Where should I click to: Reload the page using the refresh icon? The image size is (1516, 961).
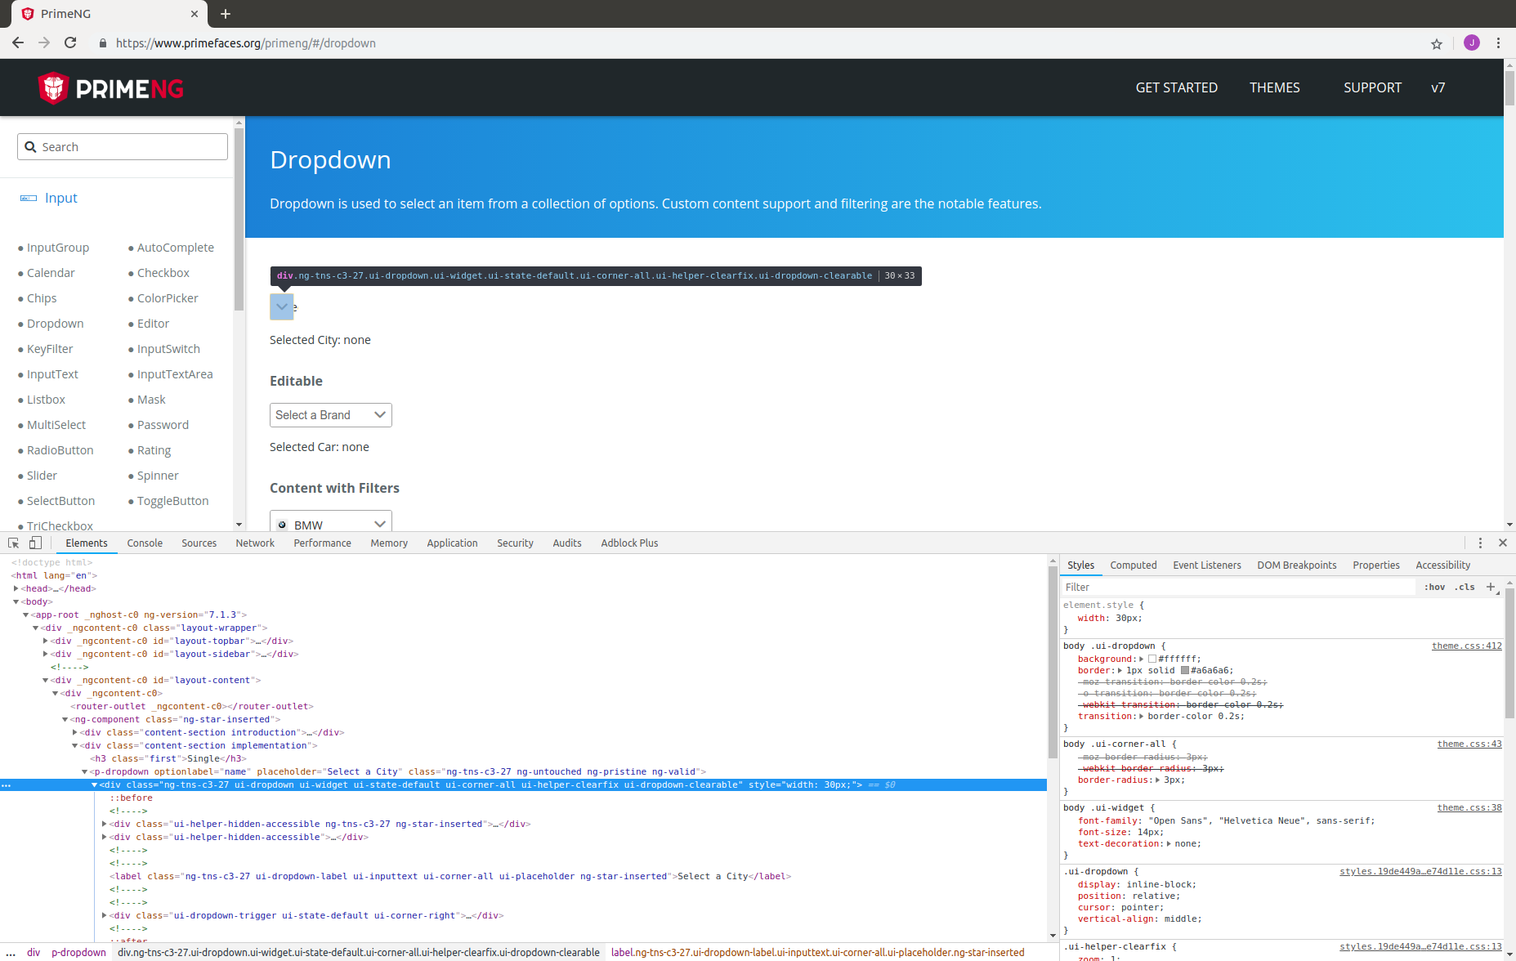tap(70, 43)
